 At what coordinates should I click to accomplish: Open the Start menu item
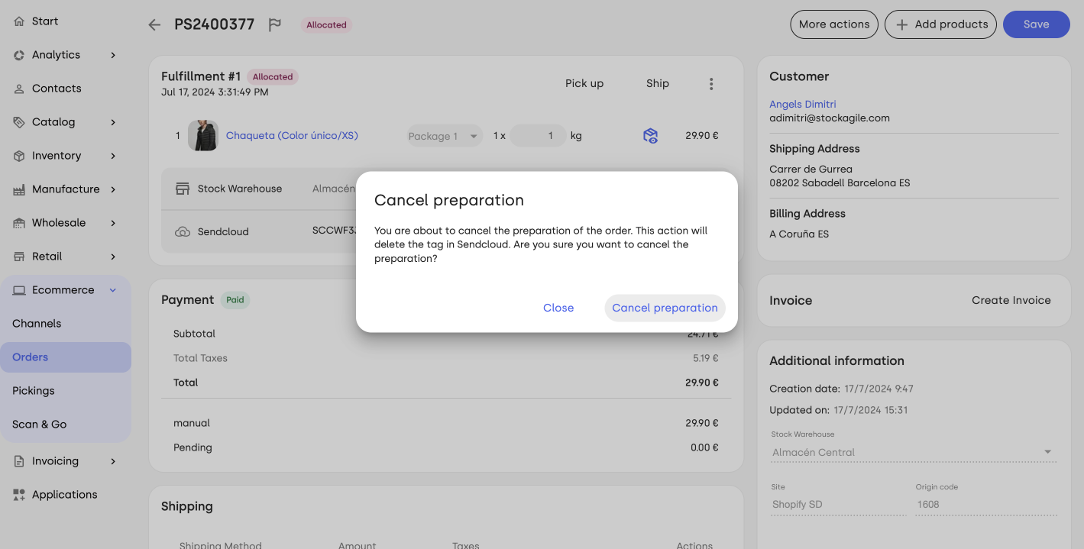pyautogui.click(x=66, y=21)
